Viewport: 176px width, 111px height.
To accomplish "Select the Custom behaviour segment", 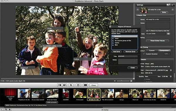I will pyautogui.click(x=152, y=50).
